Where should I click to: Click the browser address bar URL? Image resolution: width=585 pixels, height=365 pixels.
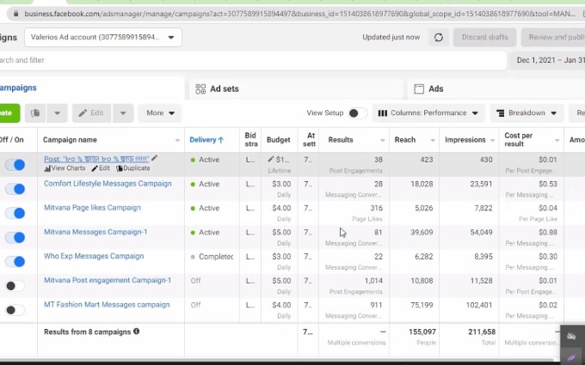pyautogui.click(x=299, y=14)
